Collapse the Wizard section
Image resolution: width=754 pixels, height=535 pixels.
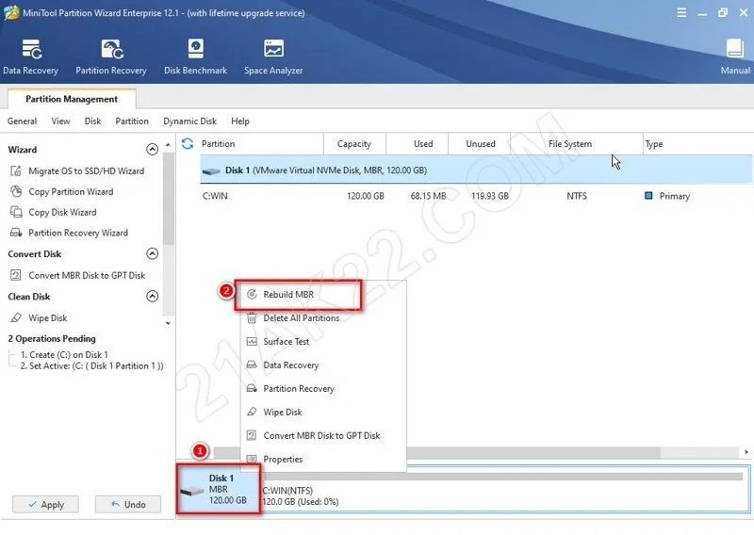tap(153, 150)
